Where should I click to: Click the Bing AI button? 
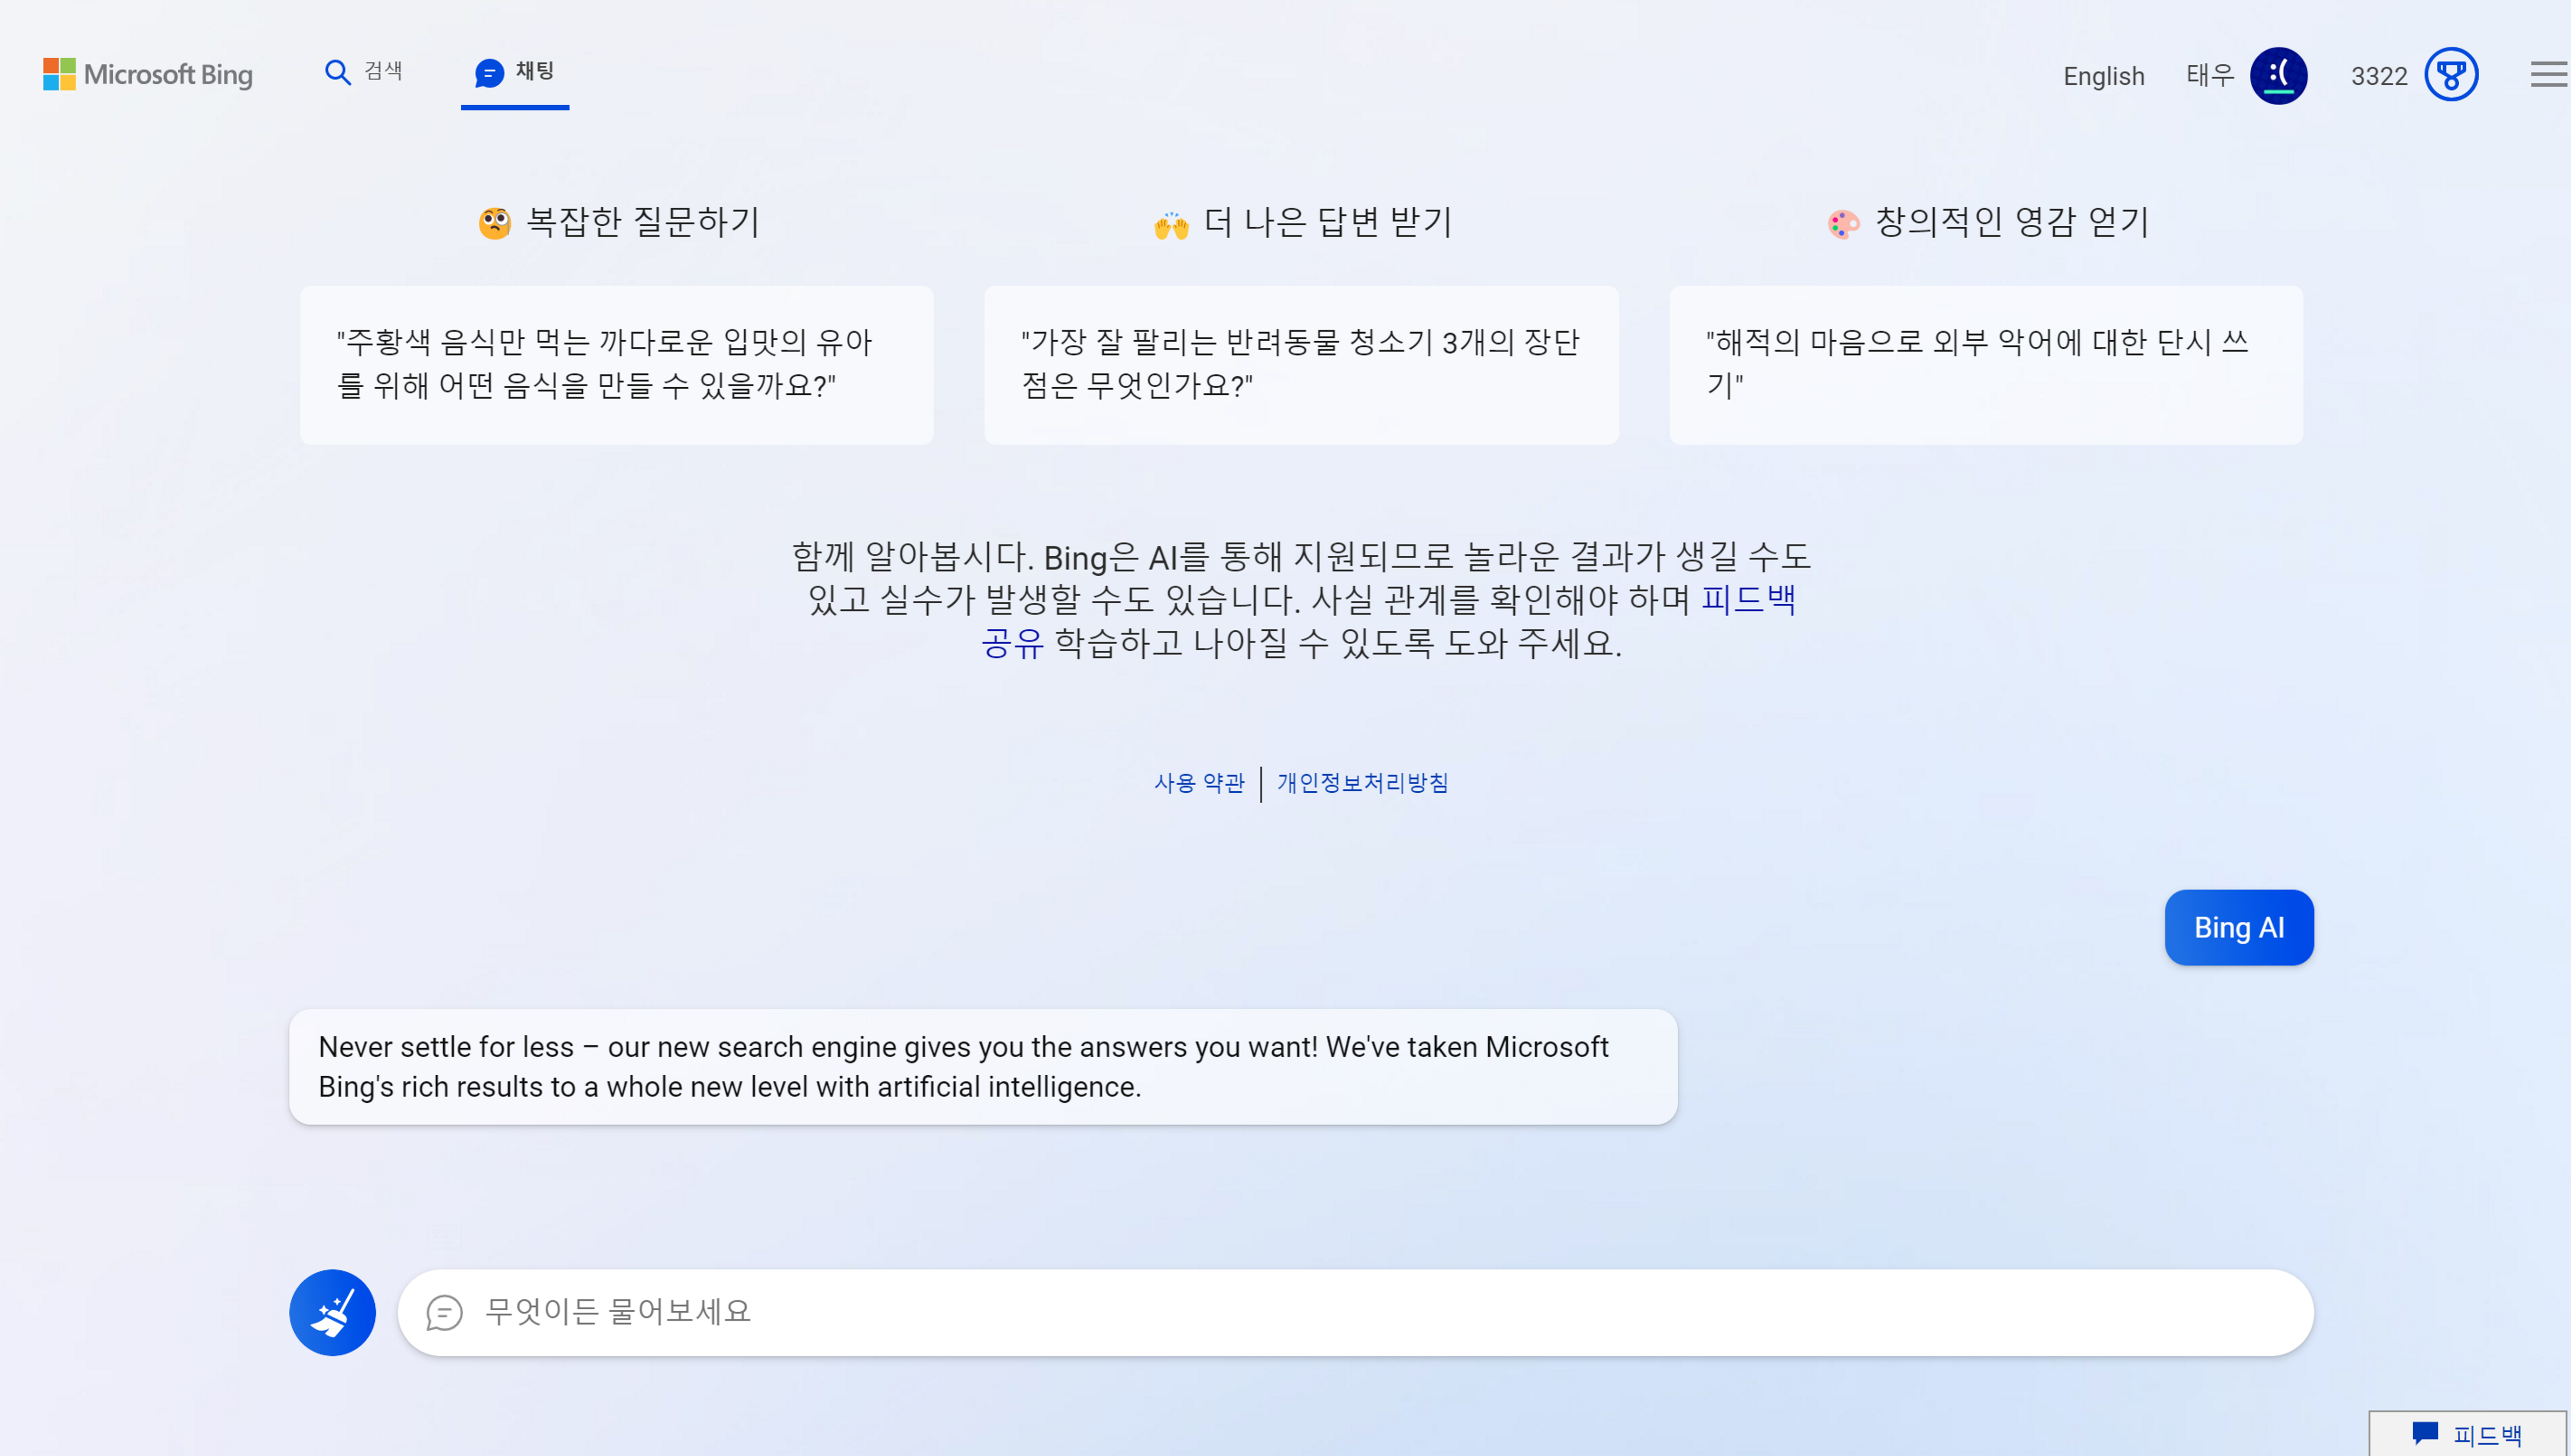pos(2238,927)
